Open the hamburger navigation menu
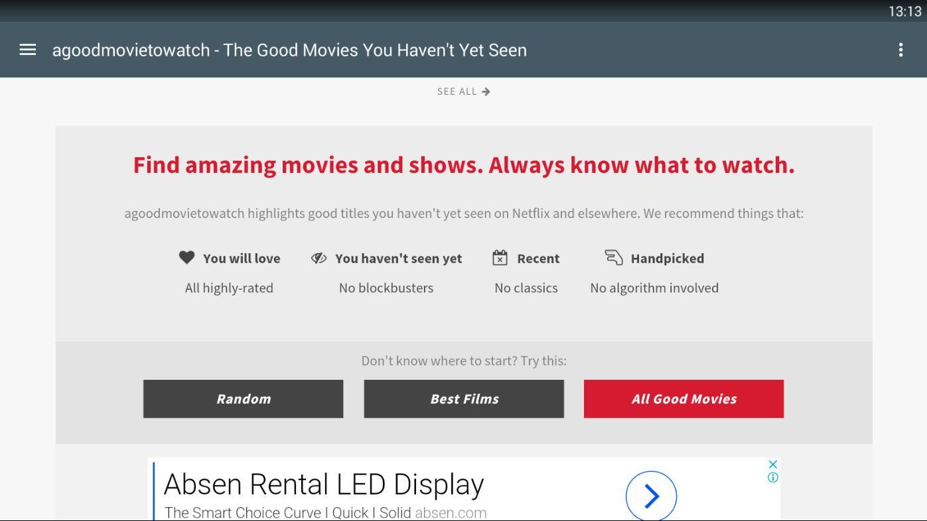The image size is (927, 521). [28, 50]
